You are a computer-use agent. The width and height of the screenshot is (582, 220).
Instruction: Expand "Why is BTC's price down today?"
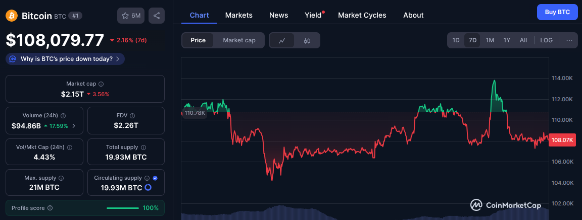[x=65, y=59]
